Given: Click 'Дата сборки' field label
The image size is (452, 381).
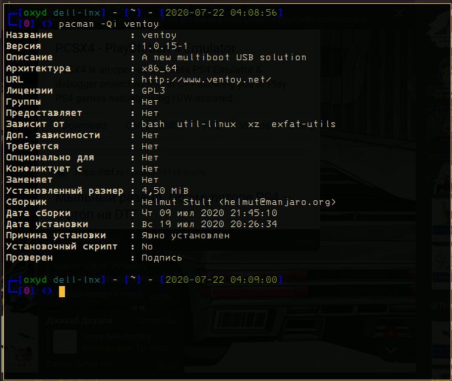Looking at the screenshot, I should (x=38, y=213).
